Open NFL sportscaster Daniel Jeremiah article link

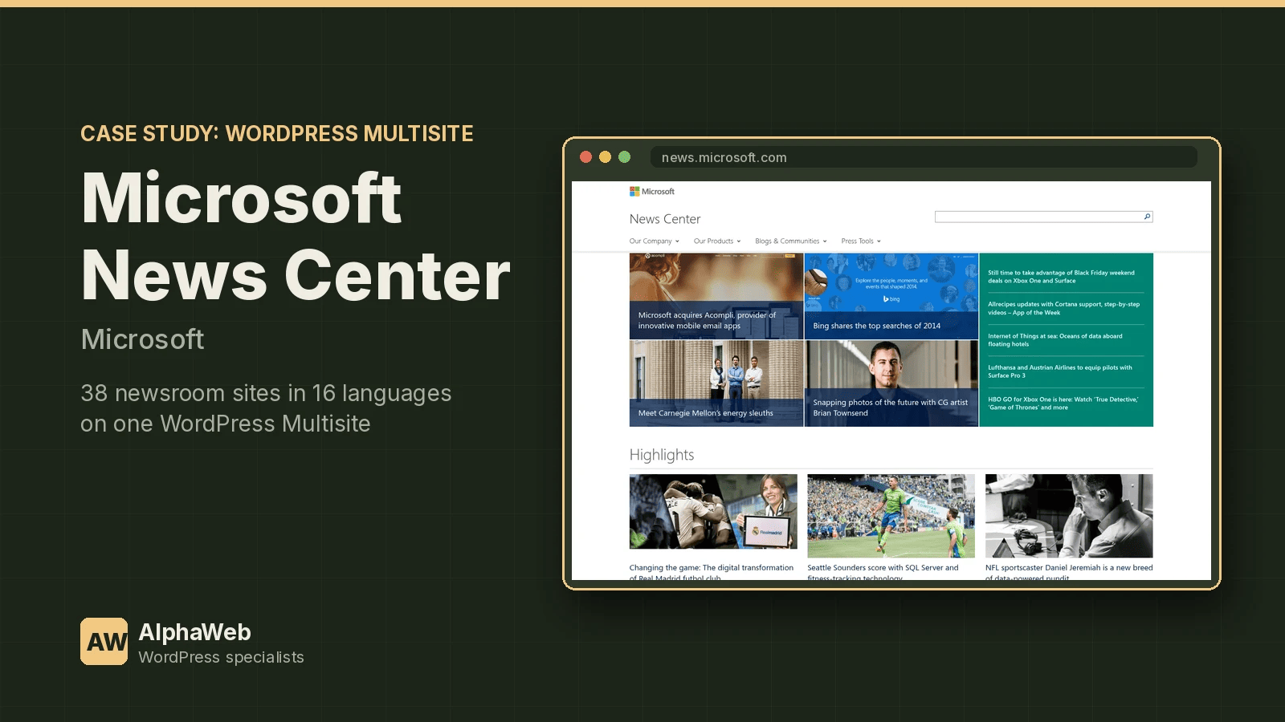click(1069, 572)
